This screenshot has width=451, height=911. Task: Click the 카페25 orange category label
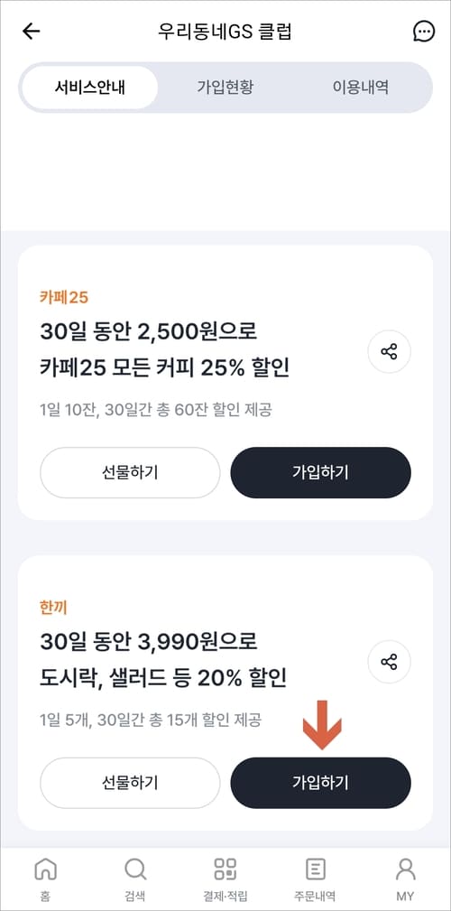[x=64, y=297]
